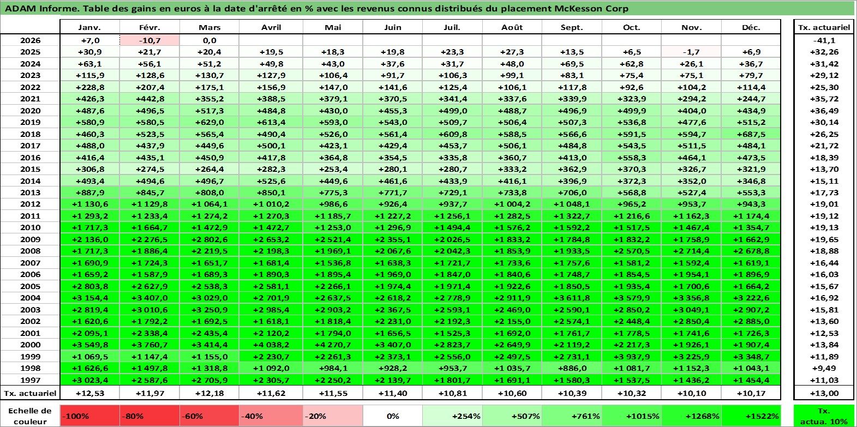Select the 'Janv.' column header
857x427 pixels.
click(89, 27)
